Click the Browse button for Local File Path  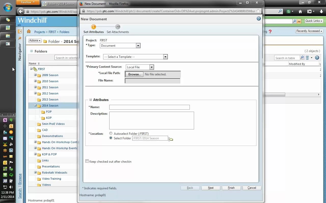pyautogui.click(x=134, y=74)
